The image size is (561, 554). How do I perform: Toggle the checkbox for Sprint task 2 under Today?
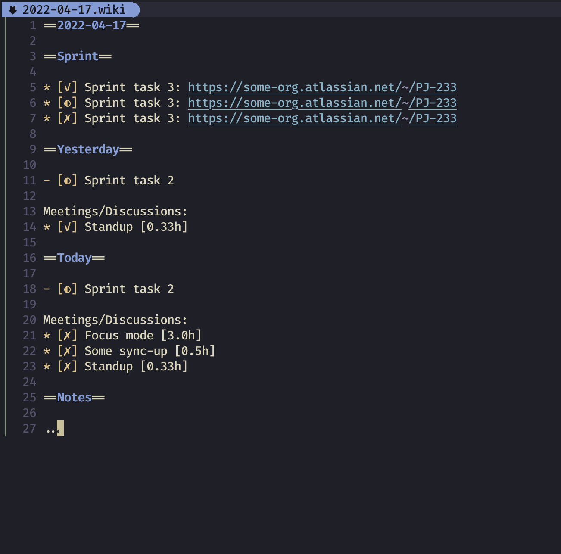tap(68, 289)
